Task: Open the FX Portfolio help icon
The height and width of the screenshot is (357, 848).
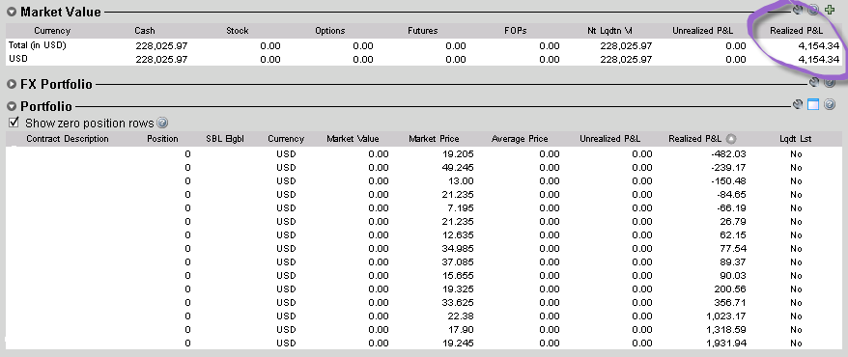Action: tap(830, 82)
